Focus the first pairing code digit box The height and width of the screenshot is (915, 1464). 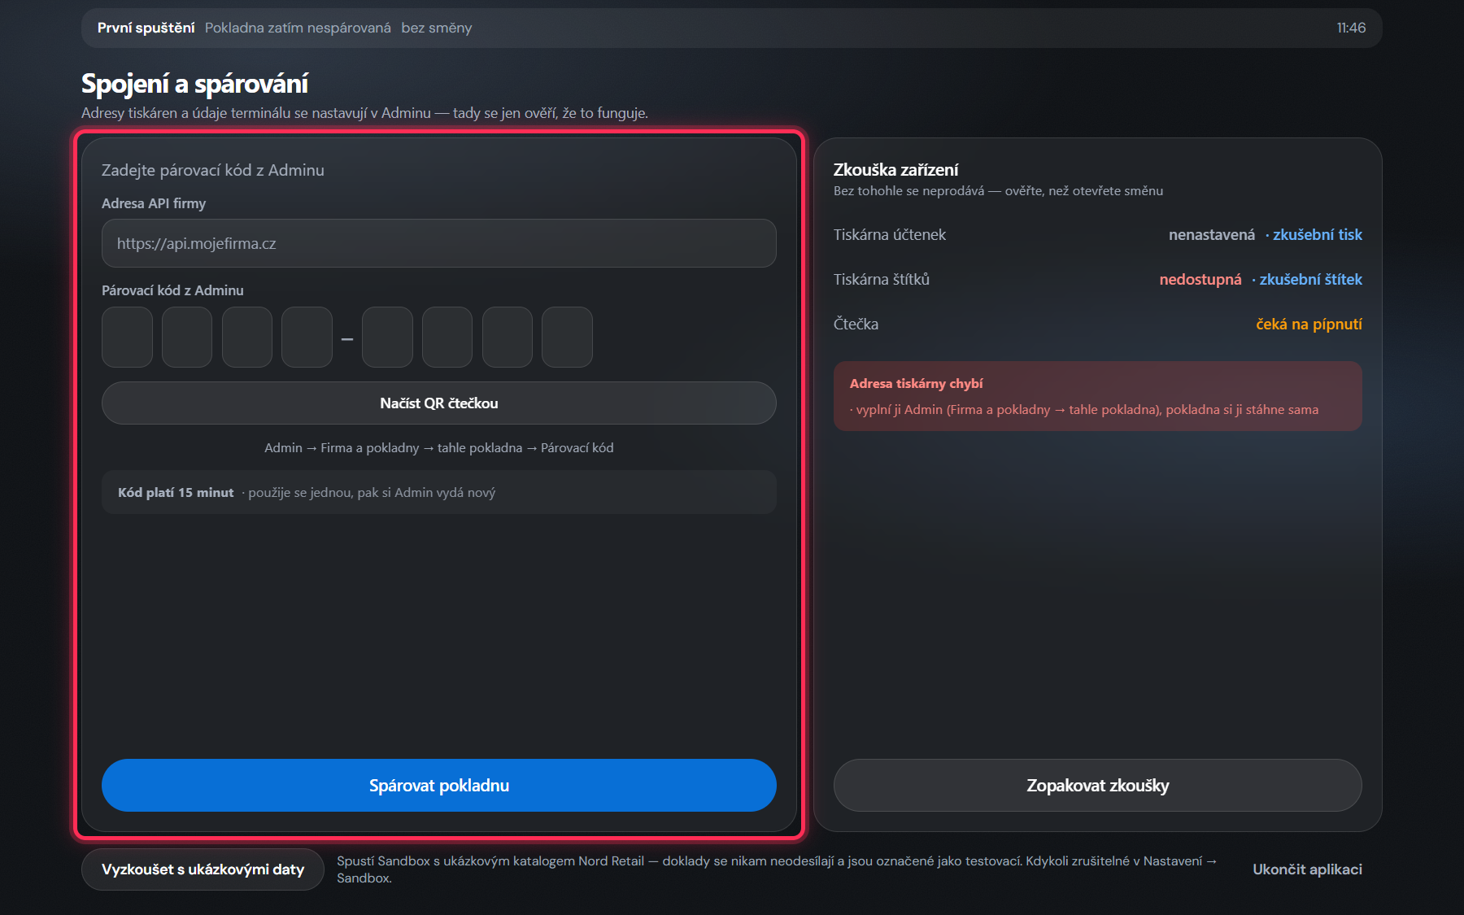coord(127,337)
